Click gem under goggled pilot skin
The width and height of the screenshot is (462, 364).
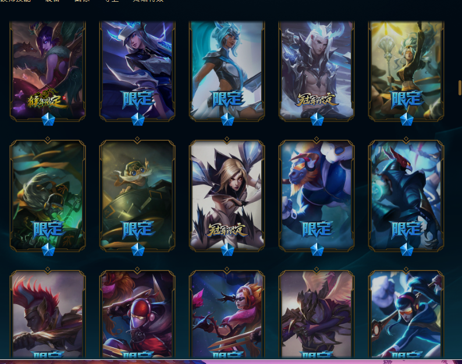tap(137, 249)
